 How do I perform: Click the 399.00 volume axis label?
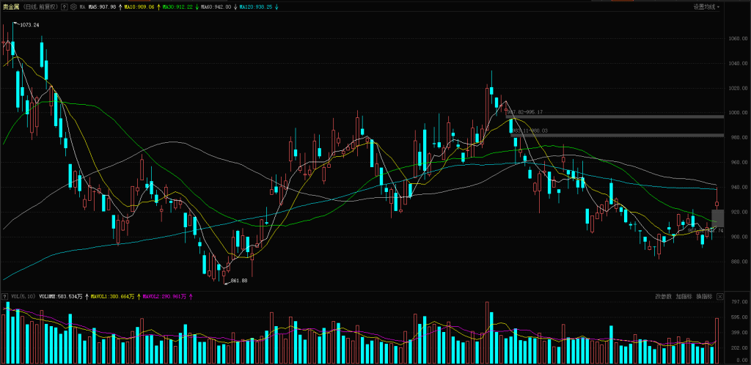coord(738,332)
